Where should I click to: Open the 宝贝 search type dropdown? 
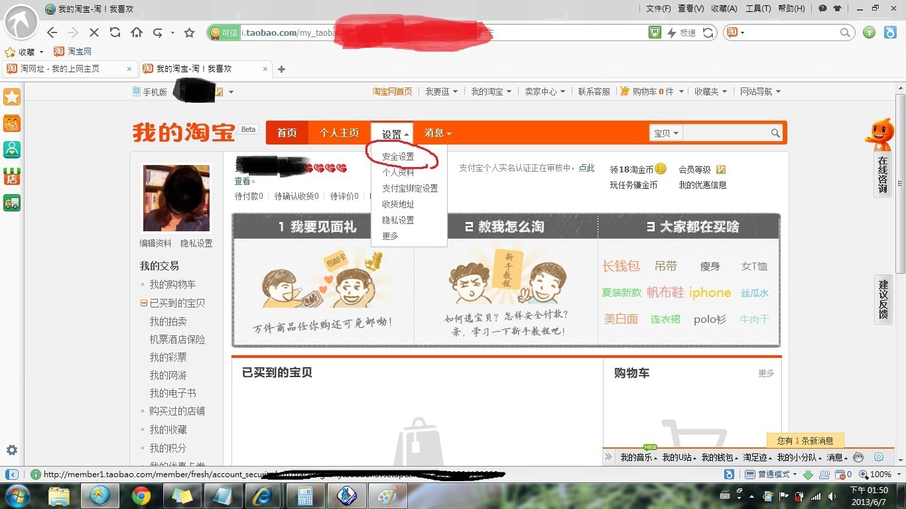click(666, 133)
